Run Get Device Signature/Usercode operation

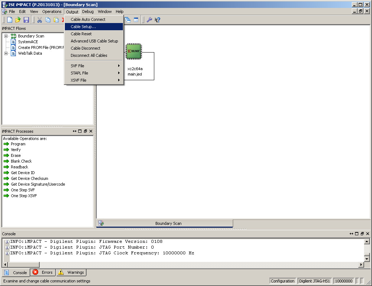pyautogui.click(x=38, y=184)
